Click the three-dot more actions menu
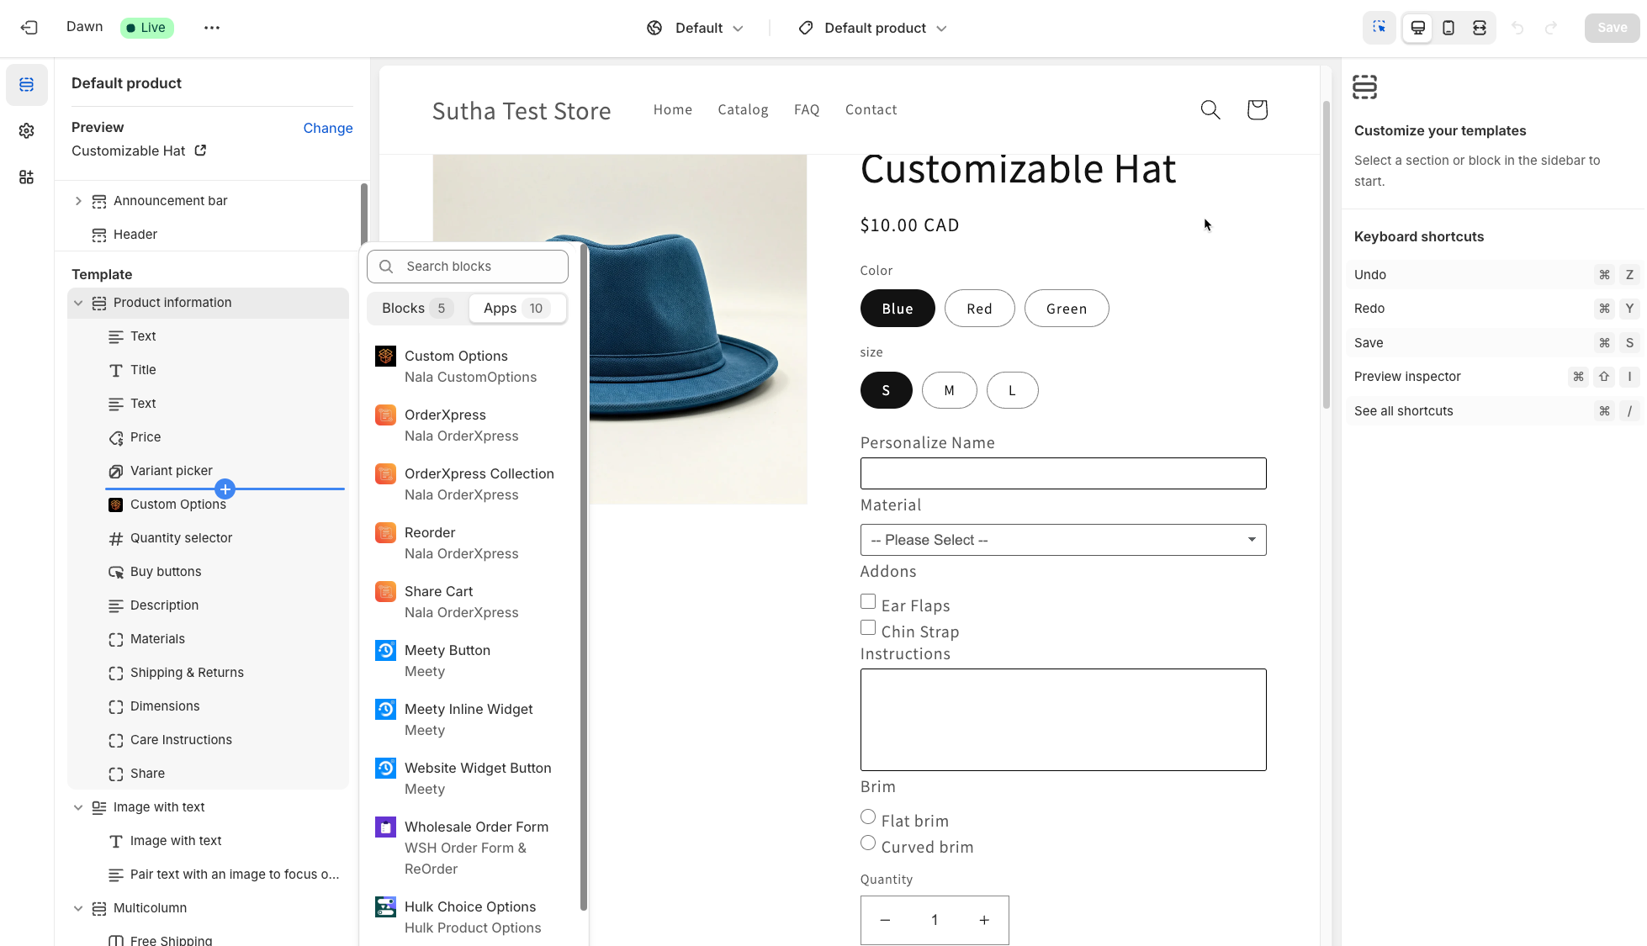The image size is (1647, 946). tap(211, 28)
